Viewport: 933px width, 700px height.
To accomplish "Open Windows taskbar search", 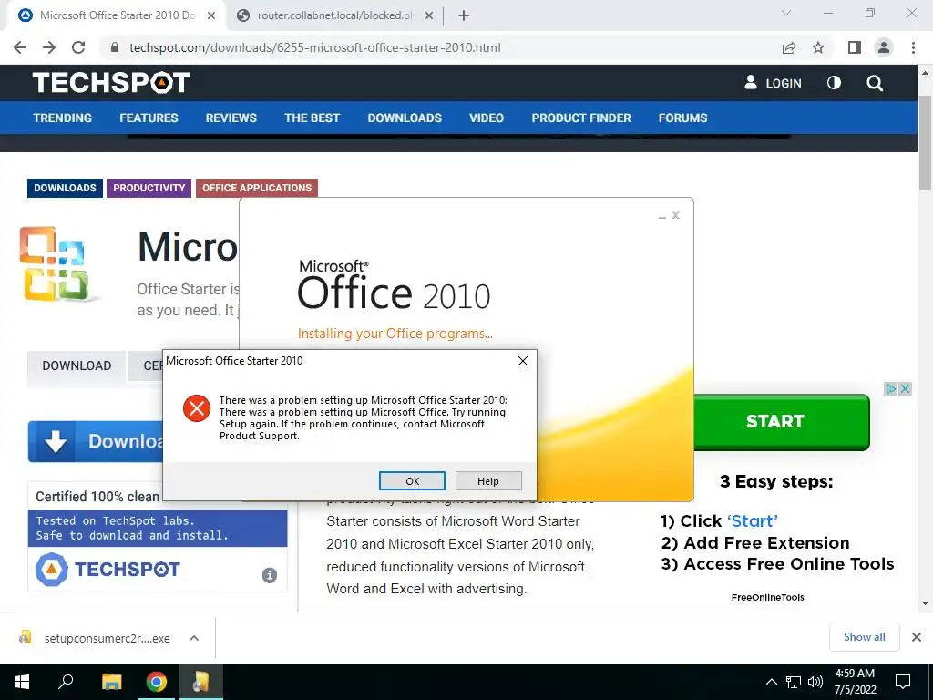I will [x=66, y=682].
